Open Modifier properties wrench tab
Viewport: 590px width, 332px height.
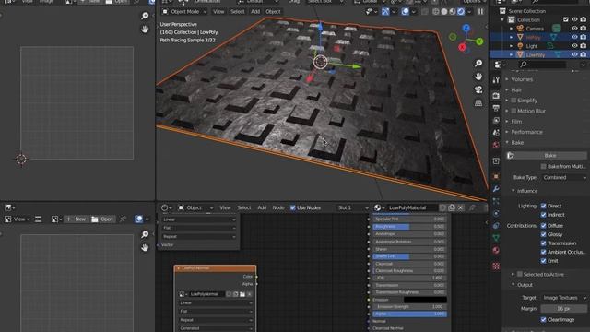coord(496,188)
